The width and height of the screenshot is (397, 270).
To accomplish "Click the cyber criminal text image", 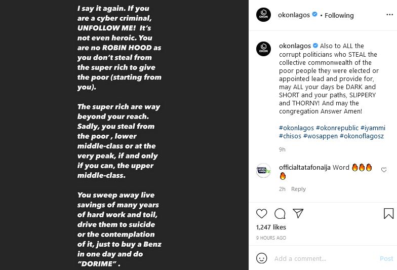I will pos(124,135).
